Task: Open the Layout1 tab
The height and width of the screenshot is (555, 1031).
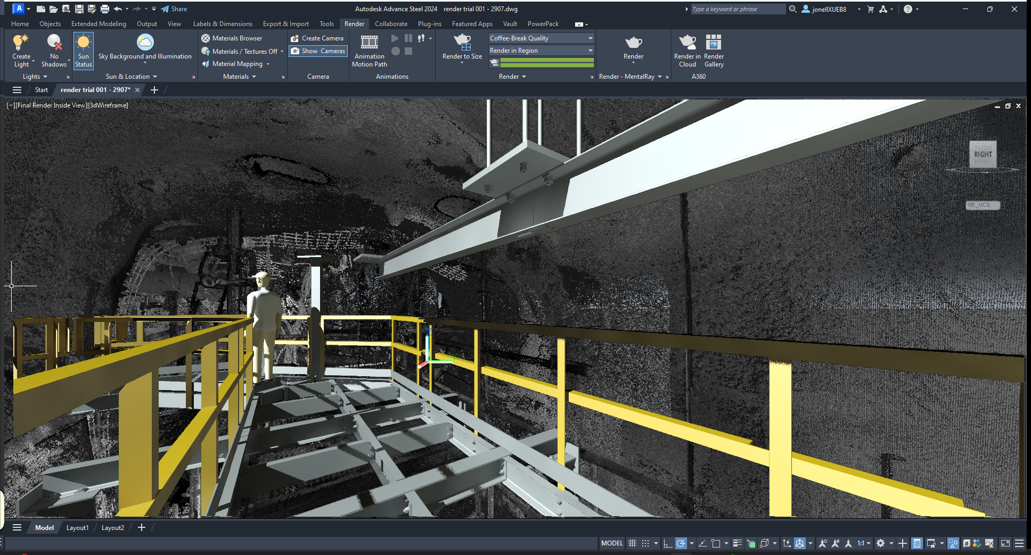Action: pos(77,528)
